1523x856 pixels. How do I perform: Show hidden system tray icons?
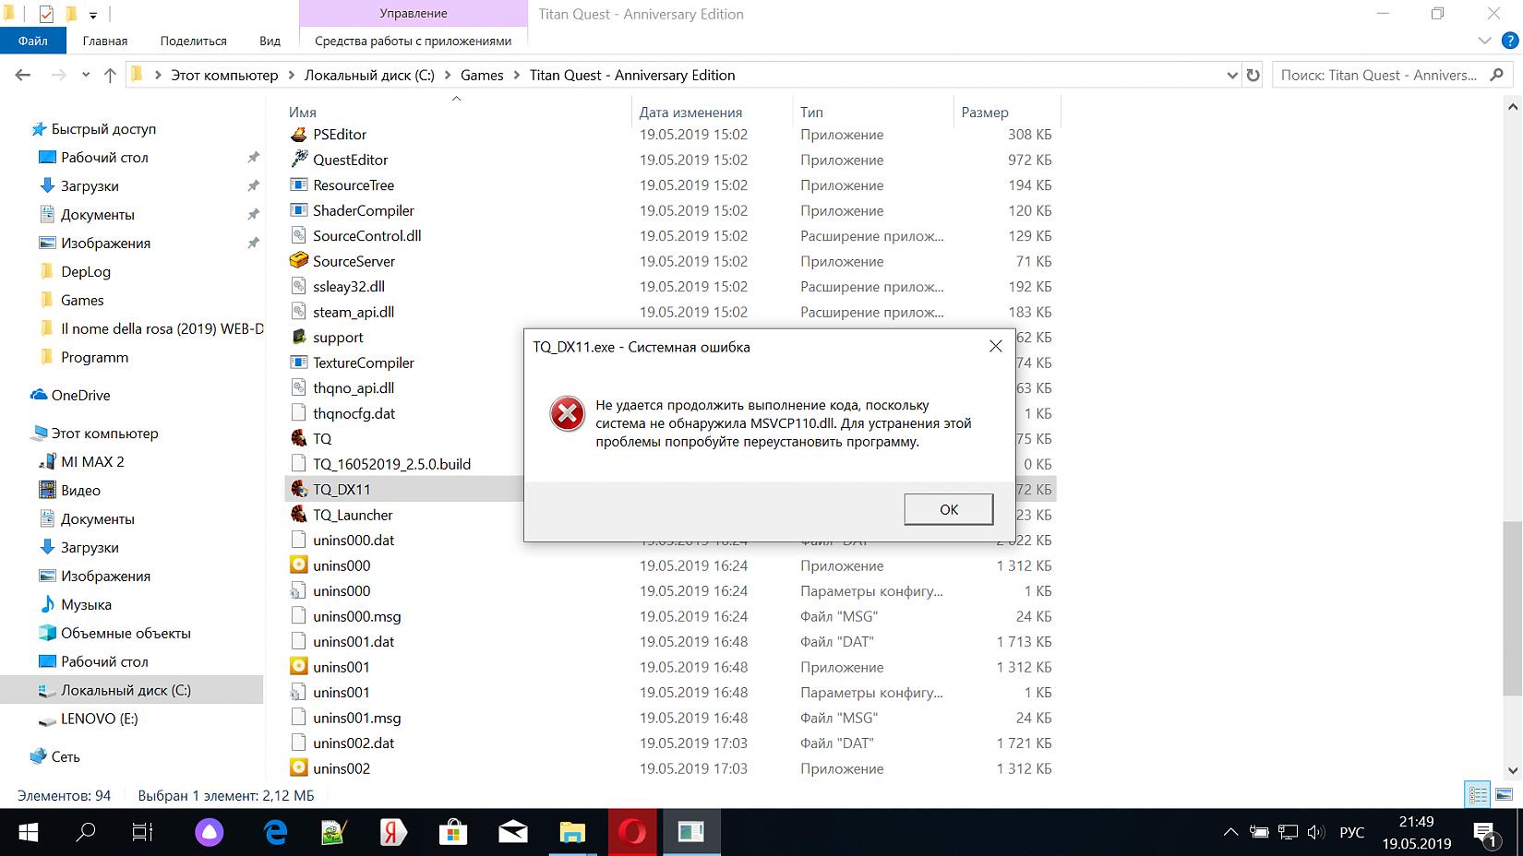[x=1230, y=832]
